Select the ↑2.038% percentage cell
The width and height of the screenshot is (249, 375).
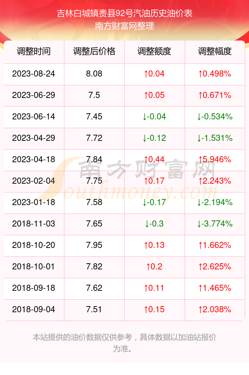pos(215,310)
